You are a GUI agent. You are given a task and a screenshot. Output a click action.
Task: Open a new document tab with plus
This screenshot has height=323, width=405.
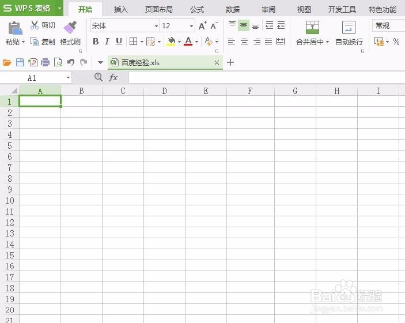230,62
